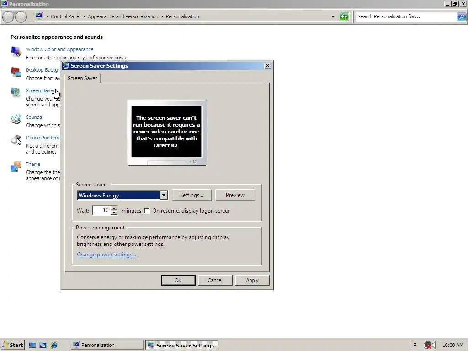The height and width of the screenshot is (351, 468).
Task: Click the volume speaker tray icon
Action: pyautogui.click(x=434, y=346)
